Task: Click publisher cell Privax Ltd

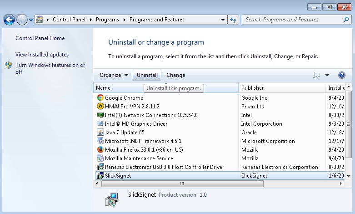Action: click(x=253, y=107)
